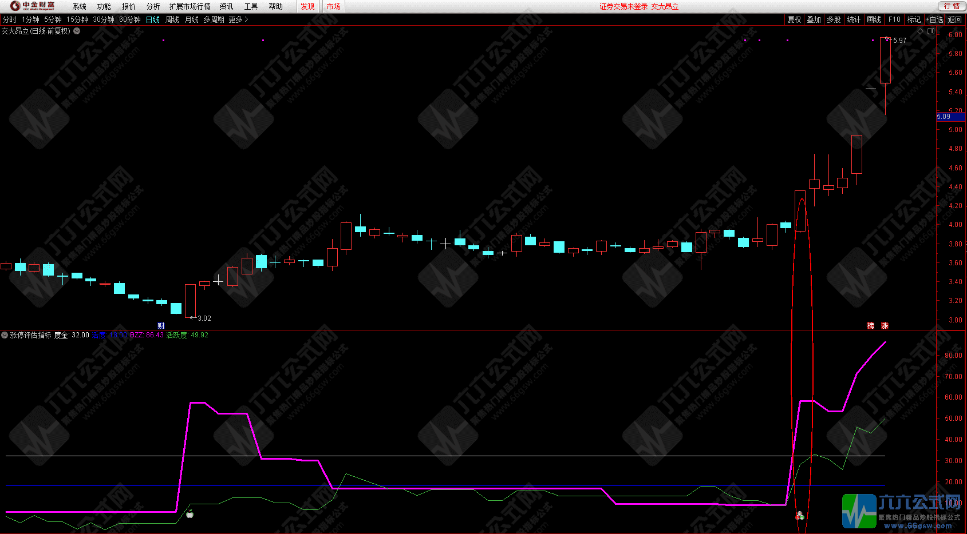The height and width of the screenshot is (534, 967).
Task: Toggle 复权 price adjustment
Action: (x=794, y=19)
